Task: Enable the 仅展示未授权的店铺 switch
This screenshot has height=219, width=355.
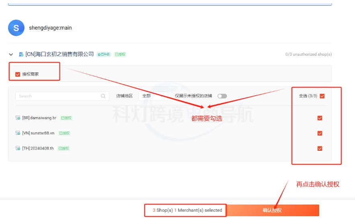Action: pyautogui.click(x=222, y=96)
